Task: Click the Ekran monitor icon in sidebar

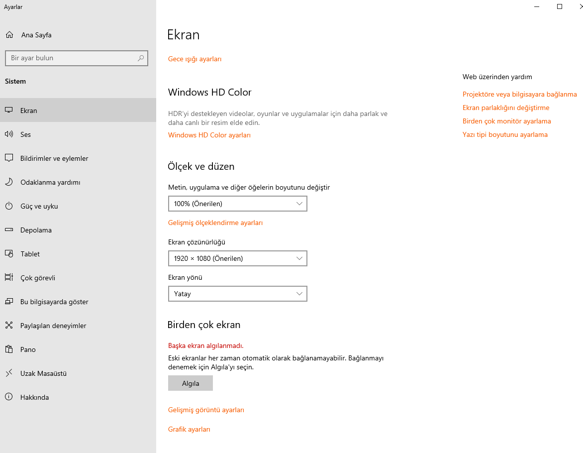Action: (x=9, y=110)
